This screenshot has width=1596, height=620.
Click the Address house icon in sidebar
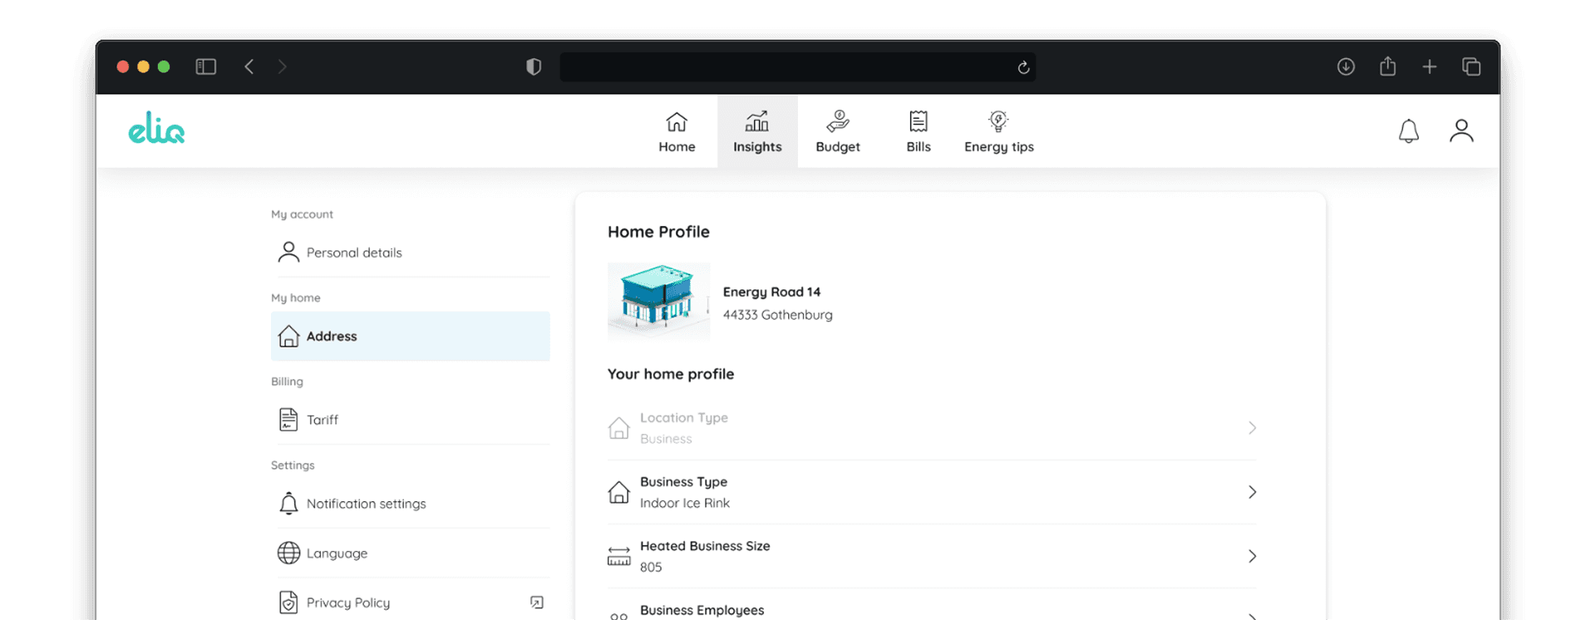[x=288, y=336]
